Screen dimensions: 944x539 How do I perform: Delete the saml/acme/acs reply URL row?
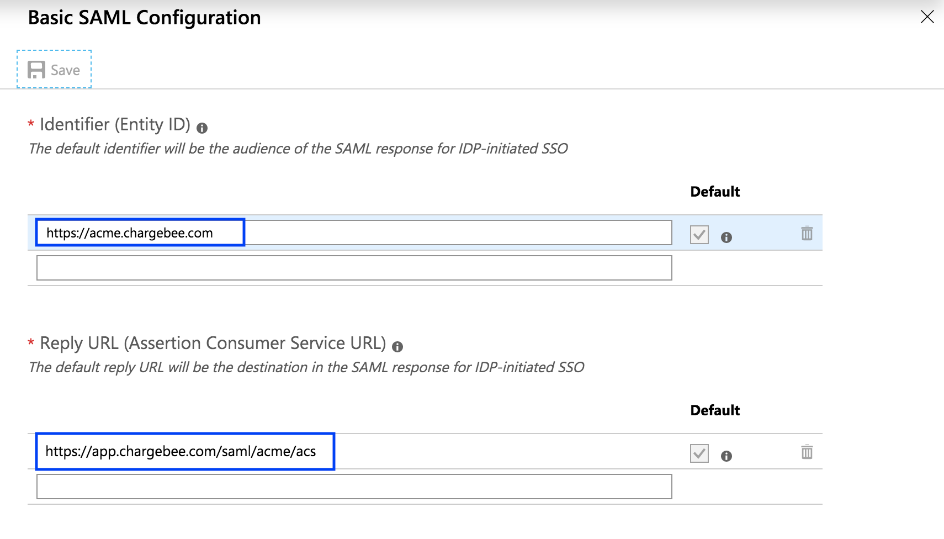(807, 452)
